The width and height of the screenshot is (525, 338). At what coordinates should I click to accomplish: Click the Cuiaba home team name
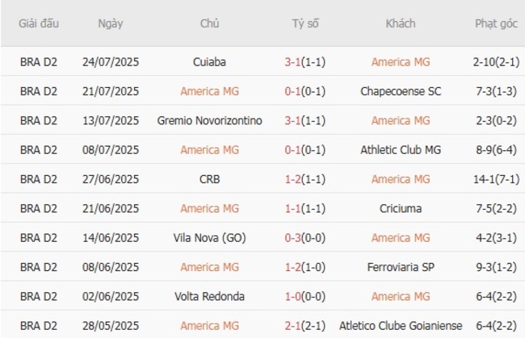click(x=210, y=61)
